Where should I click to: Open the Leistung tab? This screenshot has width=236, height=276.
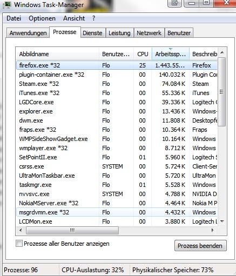pos(119,33)
